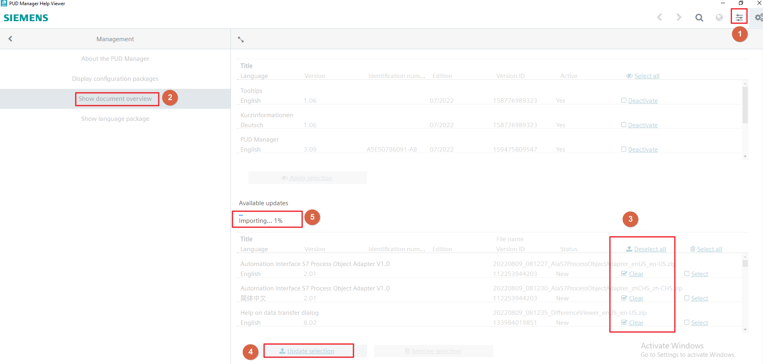Uncheck Clear for Help on data transfer dialog
The height and width of the screenshot is (364, 763).
[x=624, y=322]
